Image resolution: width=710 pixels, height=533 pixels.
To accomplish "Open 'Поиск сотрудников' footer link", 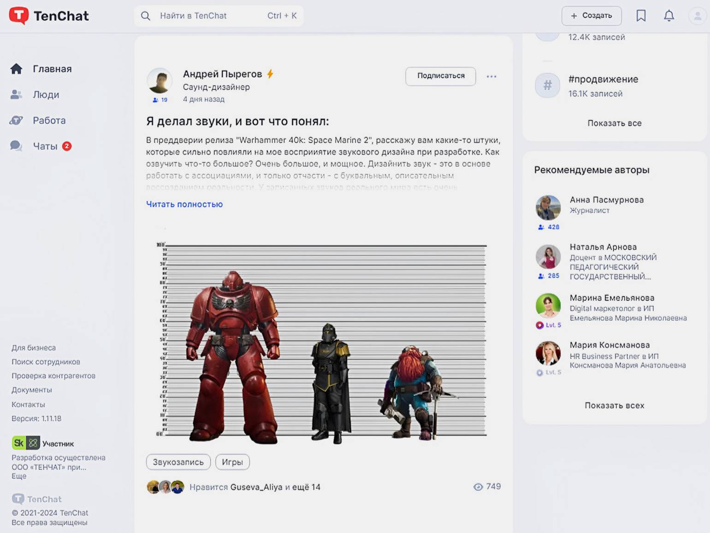I will [x=46, y=362].
